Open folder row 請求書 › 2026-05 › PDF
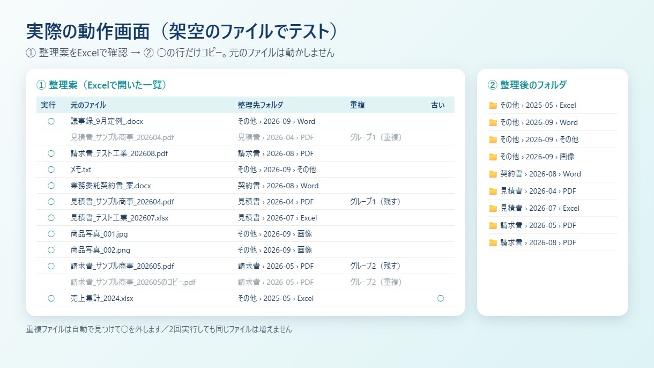 click(x=553, y=226)
